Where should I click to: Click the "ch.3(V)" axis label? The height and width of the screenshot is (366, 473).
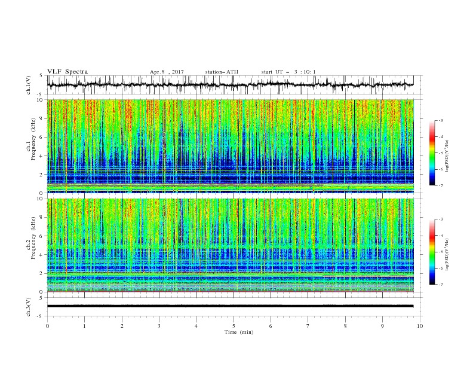29,307
